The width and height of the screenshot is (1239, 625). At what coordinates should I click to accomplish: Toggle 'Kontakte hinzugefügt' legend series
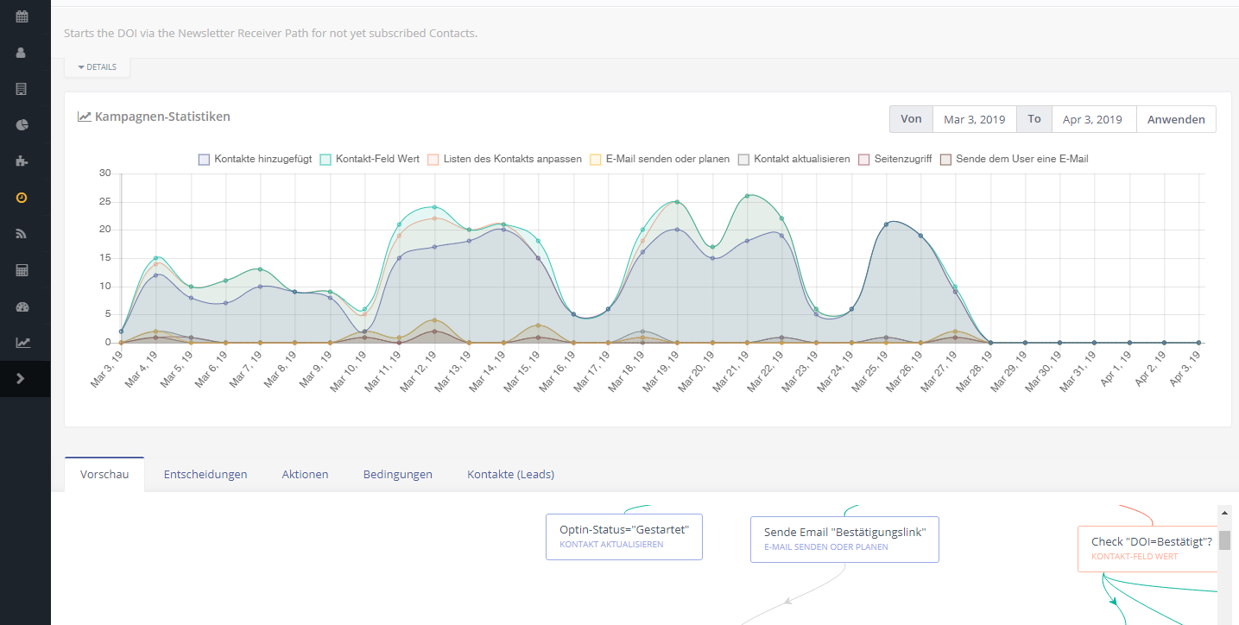[255, 159]
